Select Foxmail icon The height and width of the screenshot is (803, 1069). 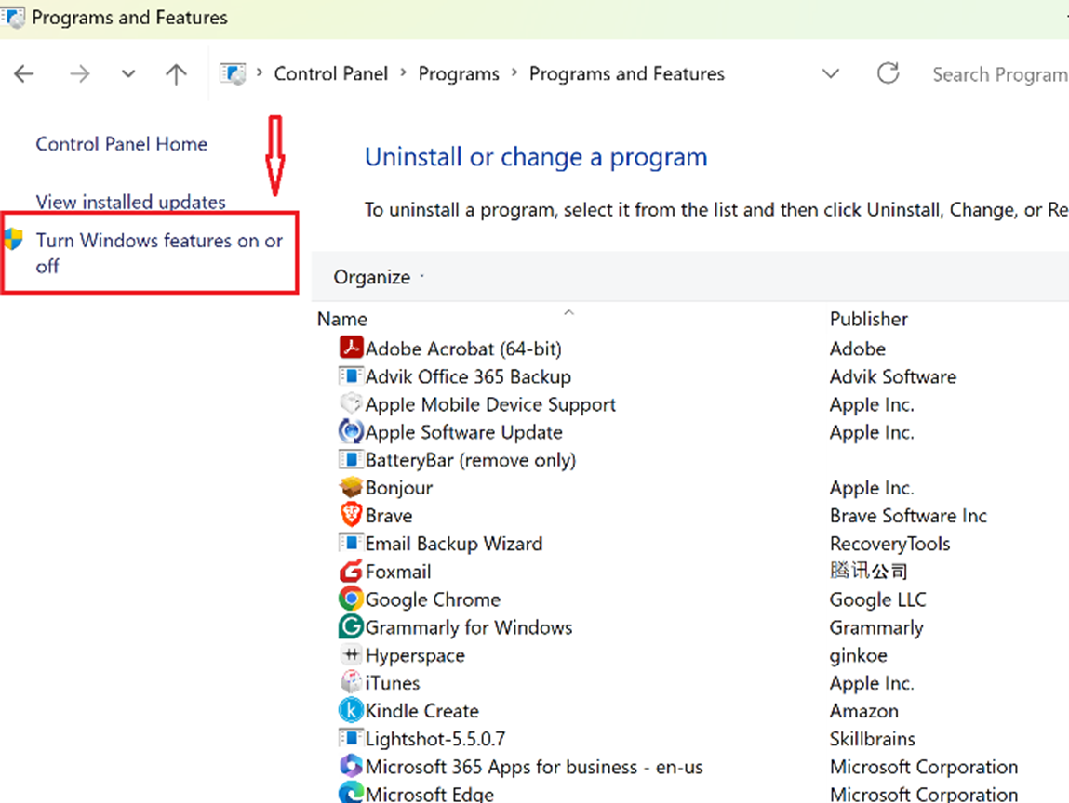[x=351, y=571]
